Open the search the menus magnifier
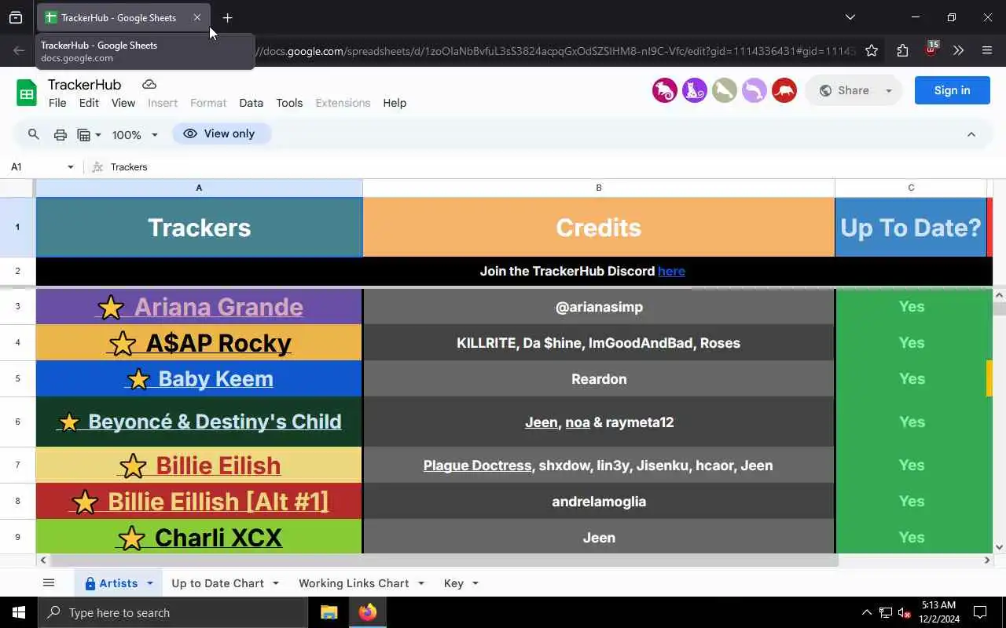 click(33, 134)
